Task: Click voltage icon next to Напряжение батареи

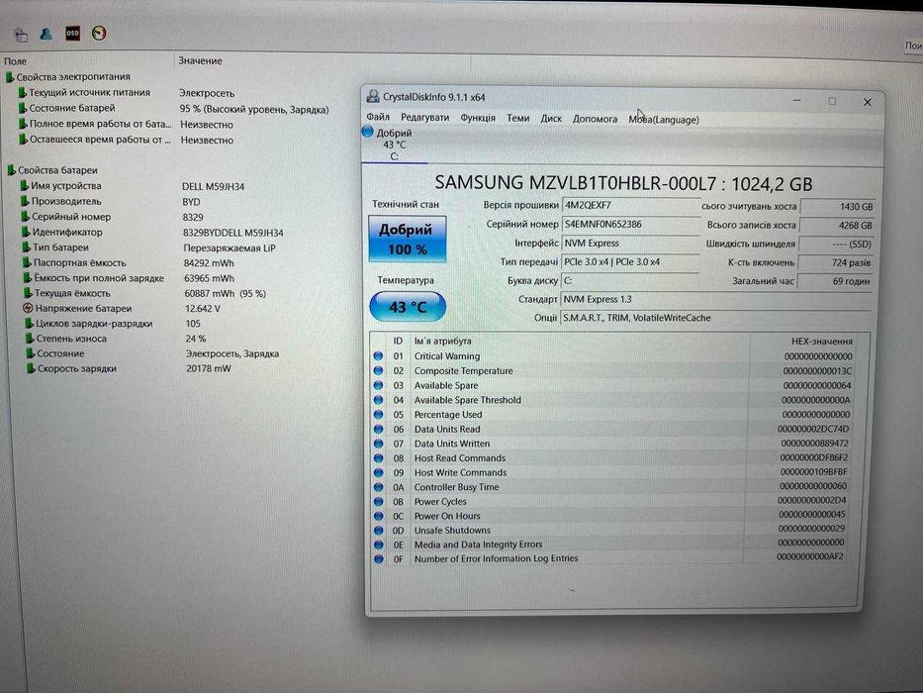Action: (x=27, y=308)
